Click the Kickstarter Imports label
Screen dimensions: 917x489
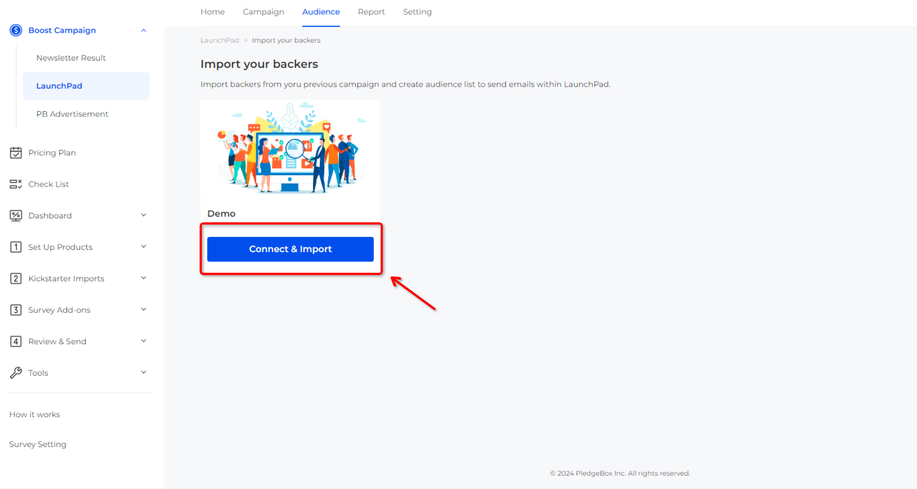pos(66,278)
